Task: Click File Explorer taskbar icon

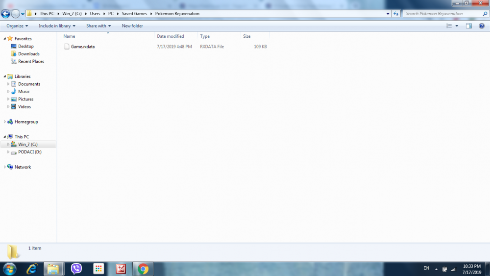Action: (x=53, y=269)
